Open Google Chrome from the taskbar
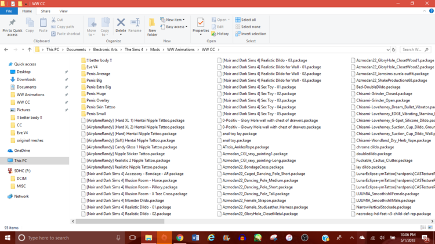 click(180, 238)
